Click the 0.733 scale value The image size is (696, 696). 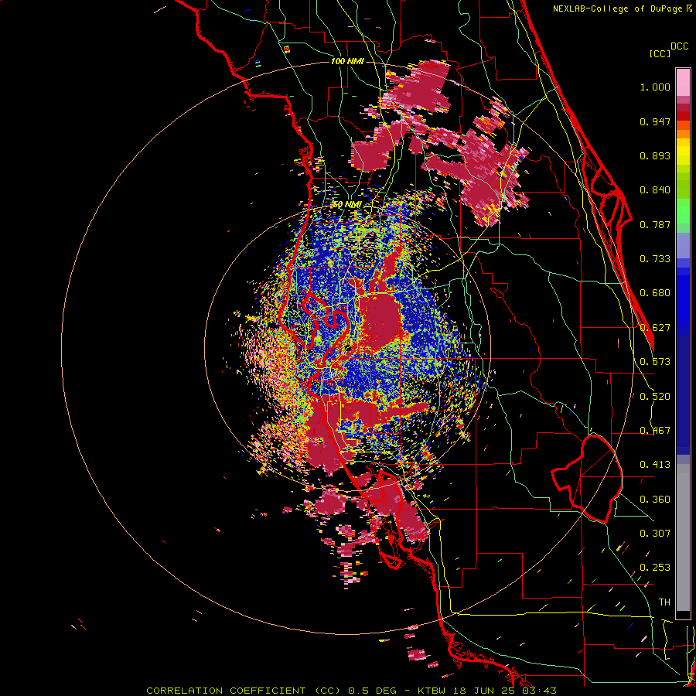655,259
